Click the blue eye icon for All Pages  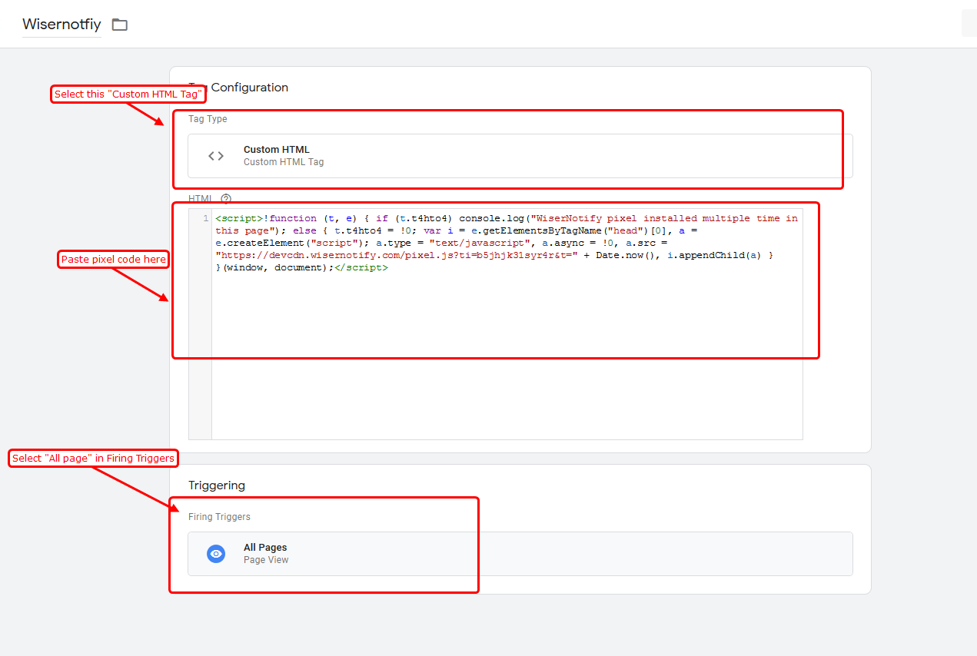coord(216,554)
